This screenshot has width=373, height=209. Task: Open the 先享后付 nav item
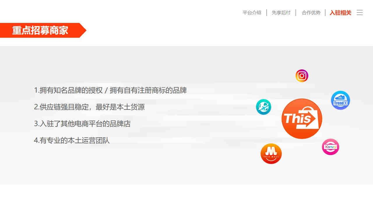[281, 13]
